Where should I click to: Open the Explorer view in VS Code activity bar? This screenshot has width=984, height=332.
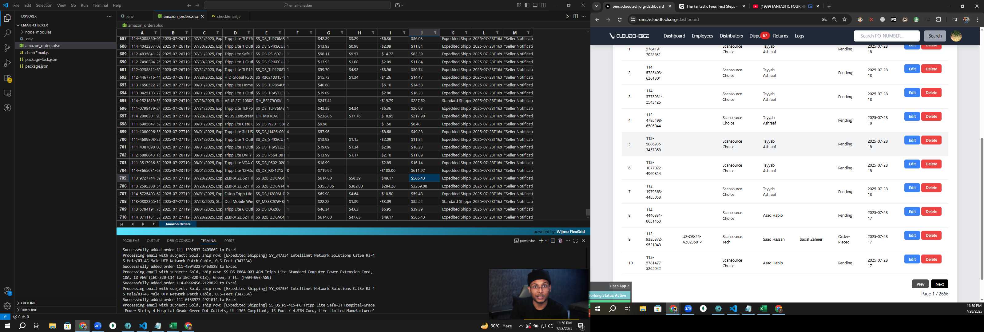click(7, 18)
